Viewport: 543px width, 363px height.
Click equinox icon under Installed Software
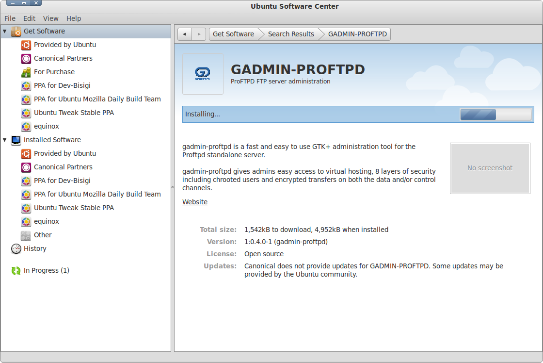point(26,222)
